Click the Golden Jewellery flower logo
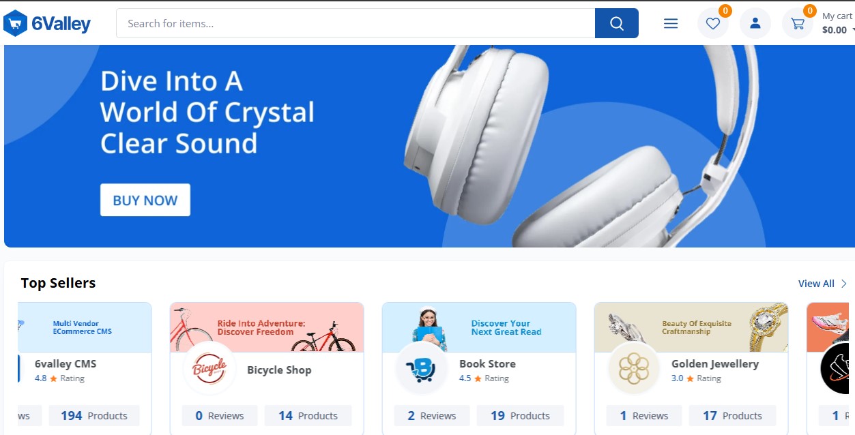This screenshot has width=855, height=435. point(634,369)
